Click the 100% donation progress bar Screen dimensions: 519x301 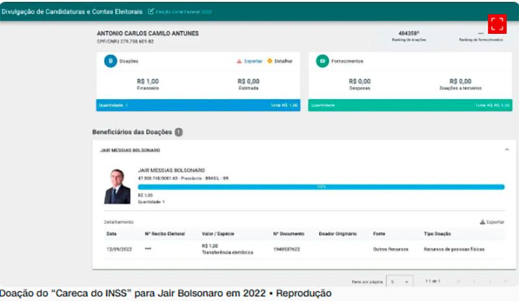320,187
